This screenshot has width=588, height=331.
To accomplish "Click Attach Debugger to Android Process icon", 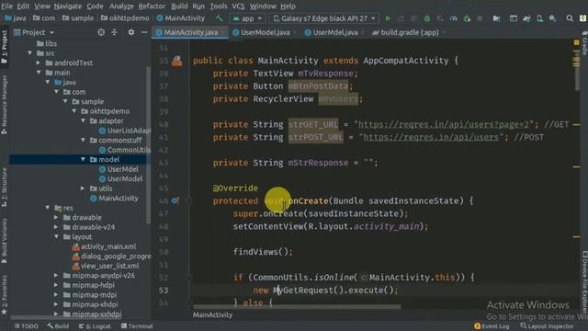I will 467,18.
